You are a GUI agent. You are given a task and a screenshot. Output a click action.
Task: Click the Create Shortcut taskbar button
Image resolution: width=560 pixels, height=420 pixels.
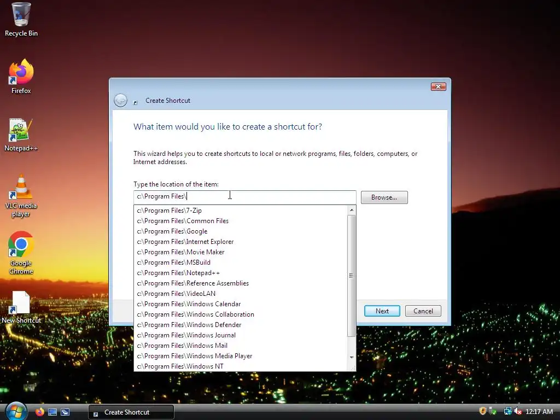click(x=131, y=412)
